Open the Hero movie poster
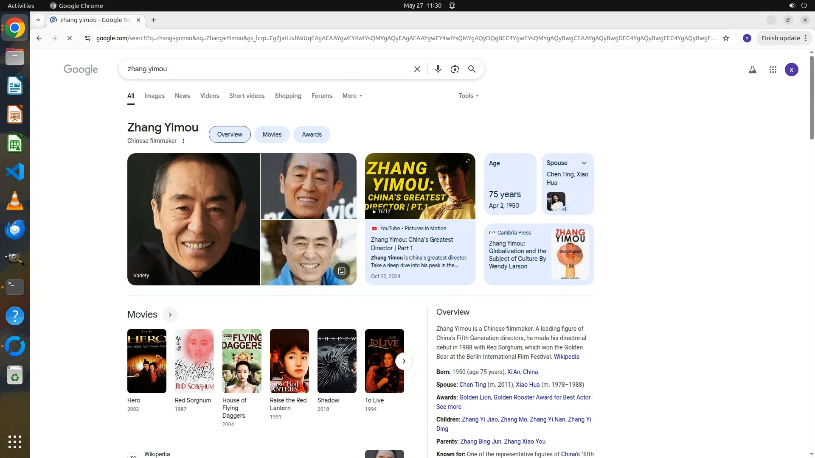This screenshot has height=458, width=815. point(147,361)
